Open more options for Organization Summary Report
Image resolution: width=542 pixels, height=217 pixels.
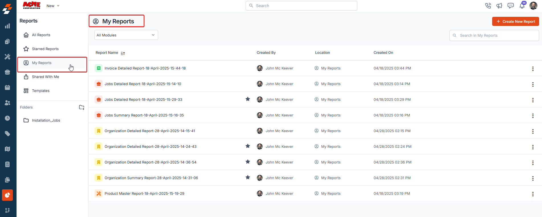[533, 178]
